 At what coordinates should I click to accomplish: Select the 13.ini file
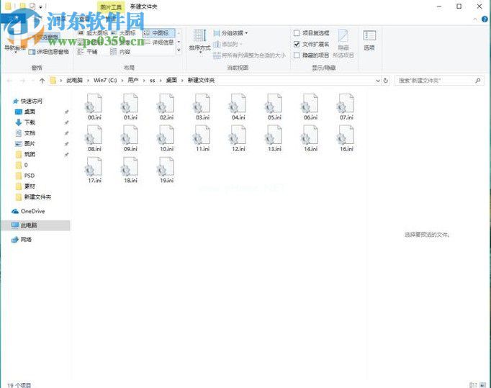click(x=274, y=138)
